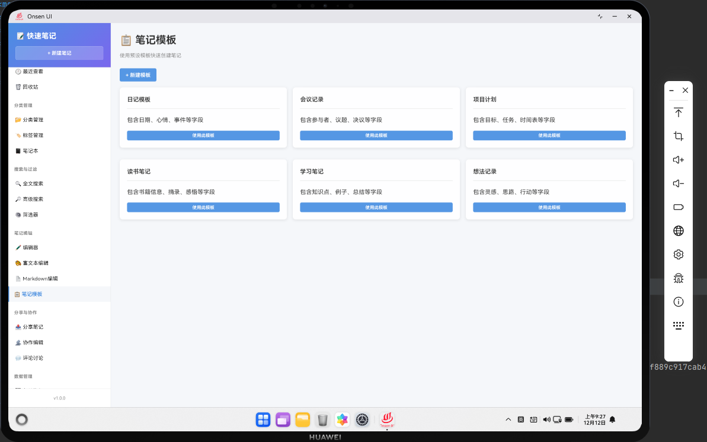
Task: Click 使用此模板 under 学习笔记
Action: 376,207
